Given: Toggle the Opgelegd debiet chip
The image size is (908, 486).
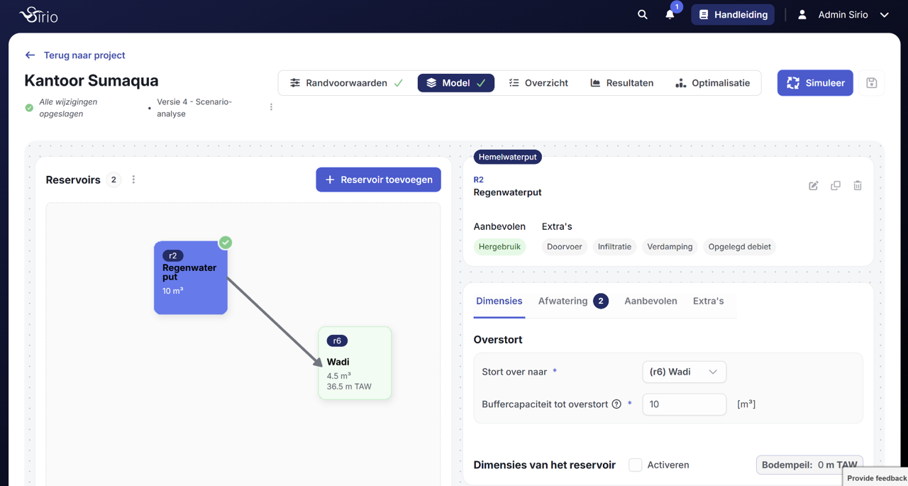Looking at the screenshot, I should 739,247.
